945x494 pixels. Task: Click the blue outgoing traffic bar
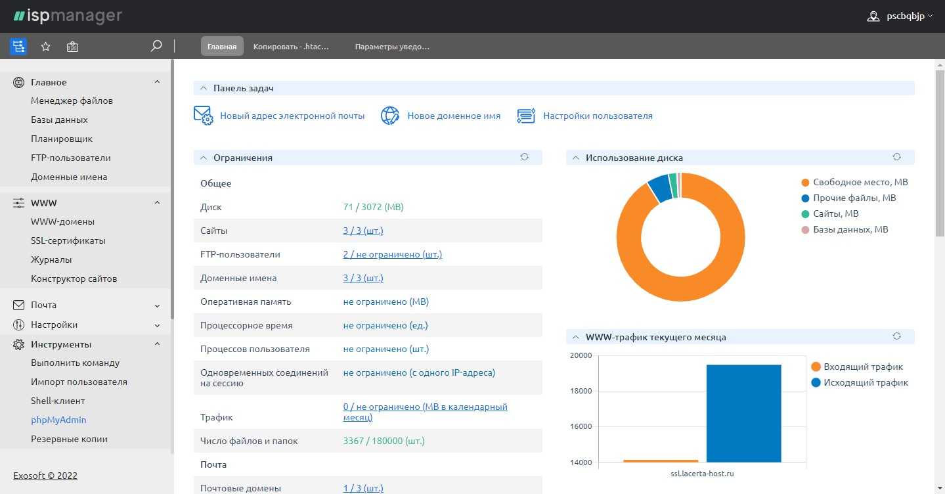[x=743, y=414]
